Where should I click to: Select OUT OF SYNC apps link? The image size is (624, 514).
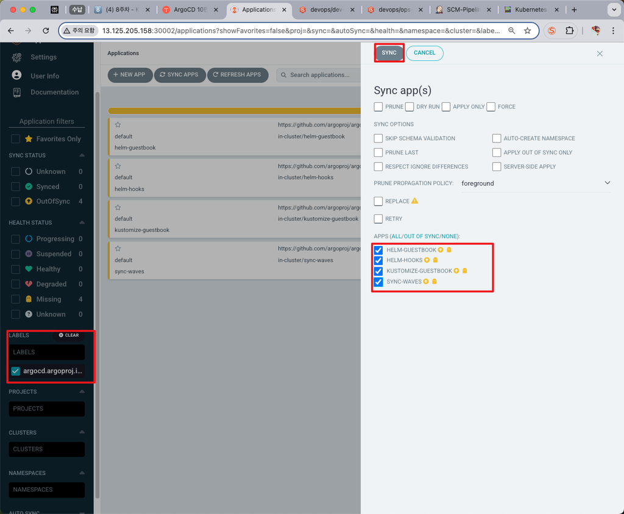[x=422, y=236]
